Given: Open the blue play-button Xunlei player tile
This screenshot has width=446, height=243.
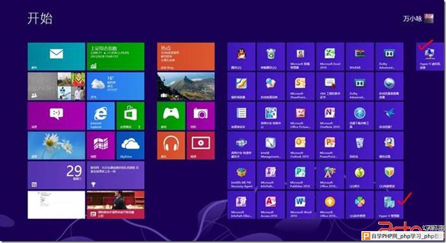Looking at the screenshot, I should (389, 86).
